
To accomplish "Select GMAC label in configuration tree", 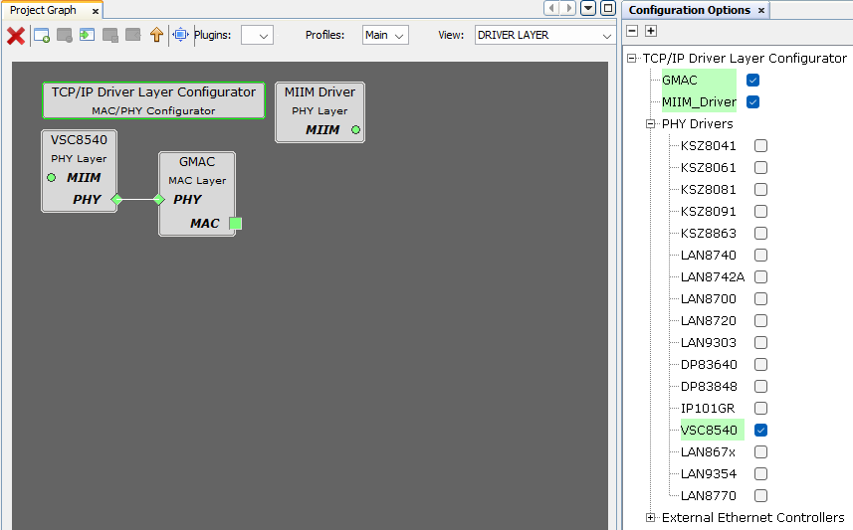I will pyautogui.click(x=680, y=80).
